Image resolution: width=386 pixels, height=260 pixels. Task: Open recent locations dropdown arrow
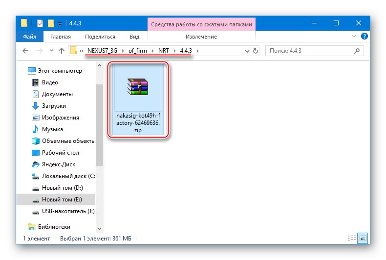51,51
